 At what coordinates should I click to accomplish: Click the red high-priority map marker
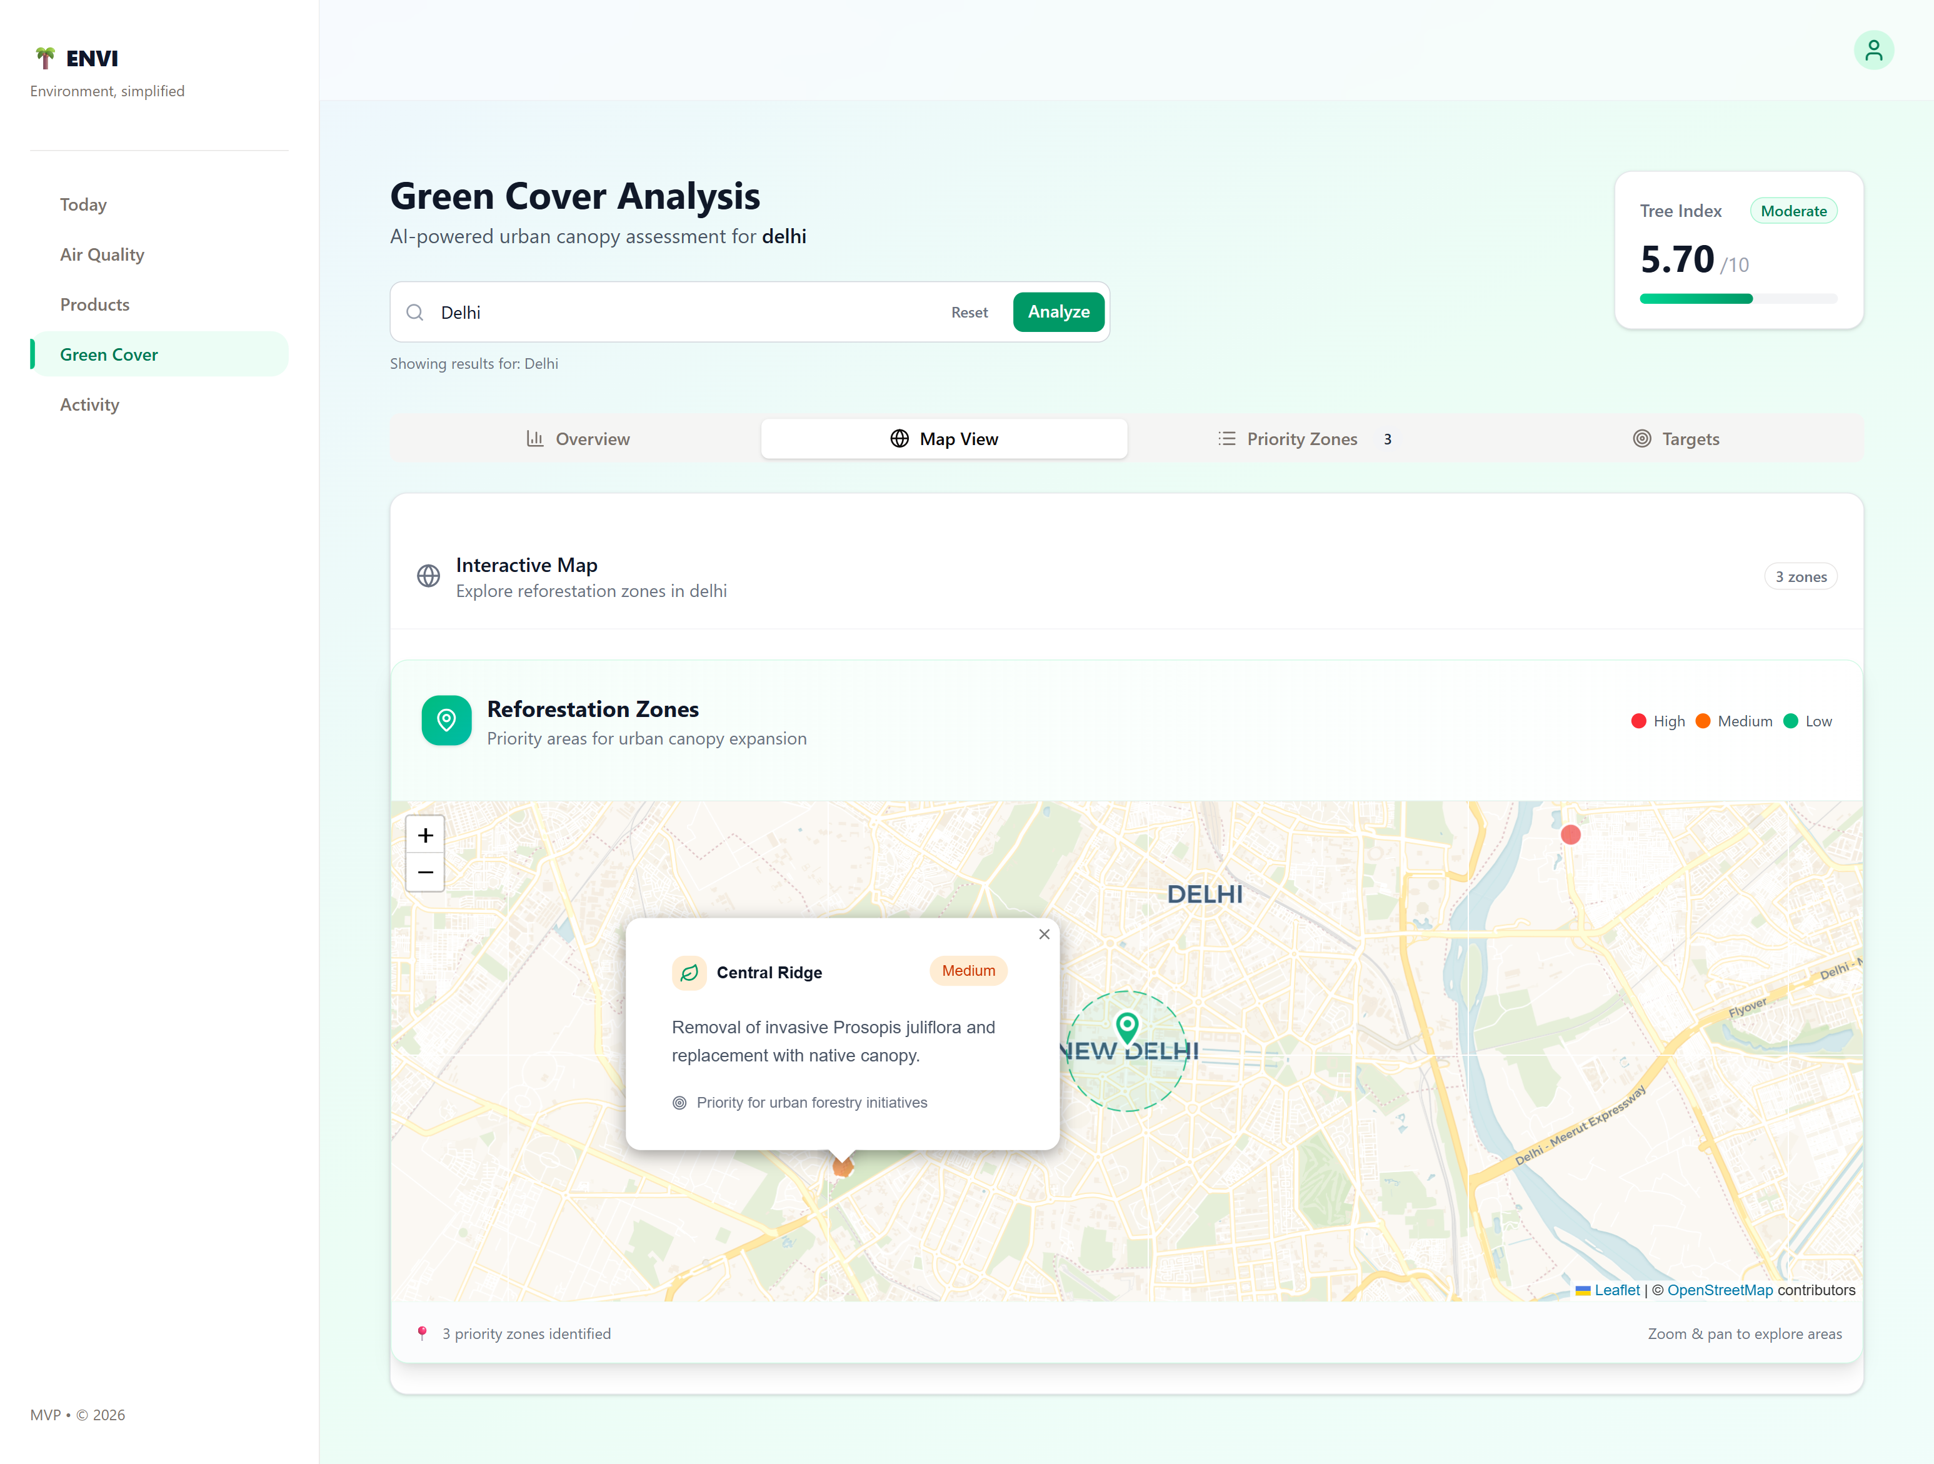pos(1570,835)
